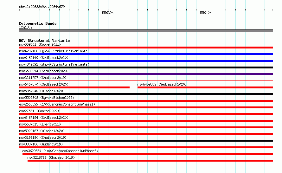Open nsv6467870 (Sedlazeck2020) variant label

(x=44, y=84)
